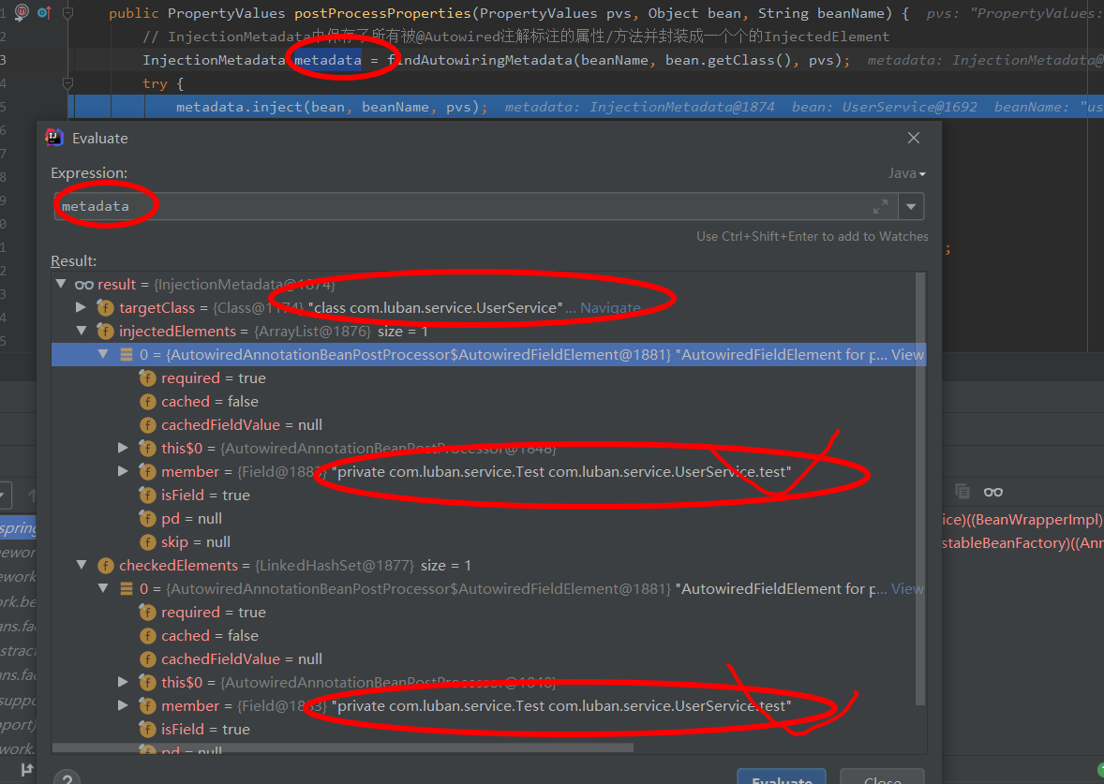Expand the targetClass result node
Image resolution: width=1104 pixels, height=784 pixels.
coord(81,307)
